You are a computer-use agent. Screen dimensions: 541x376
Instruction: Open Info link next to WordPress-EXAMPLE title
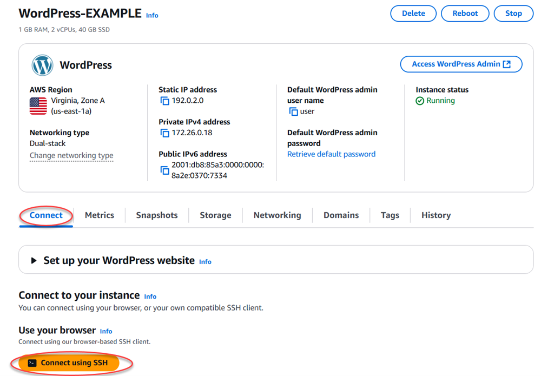(x=152, y=16)
